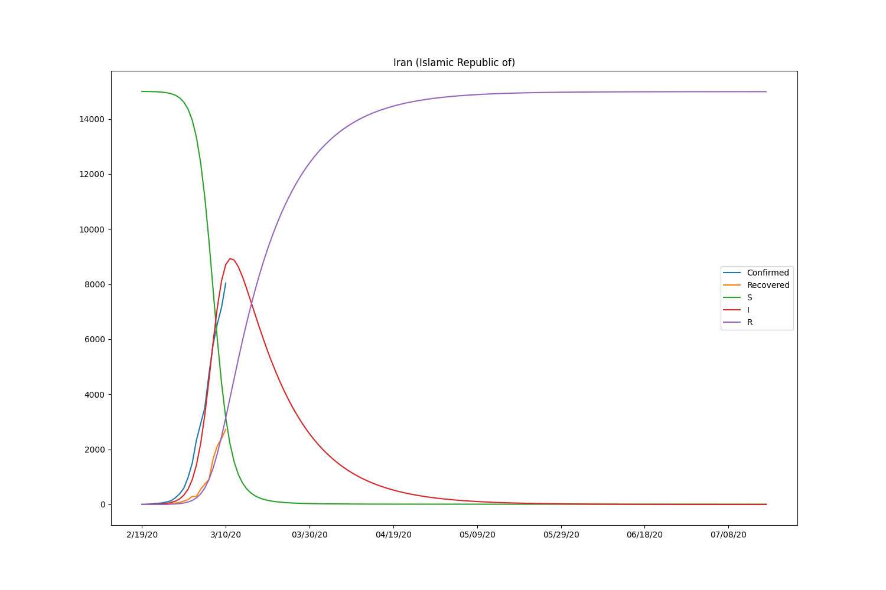886x590 pixels.
Task: Click the green S legend line sample
Action: pos(732,298)
